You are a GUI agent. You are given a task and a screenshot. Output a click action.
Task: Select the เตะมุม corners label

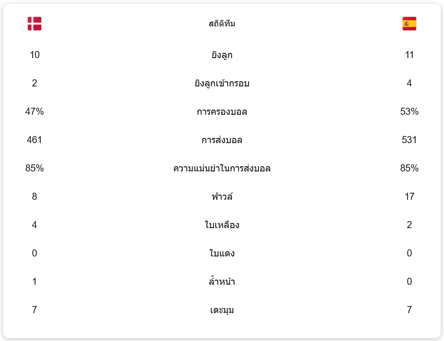pyautogui.click(x=222, y=310)
